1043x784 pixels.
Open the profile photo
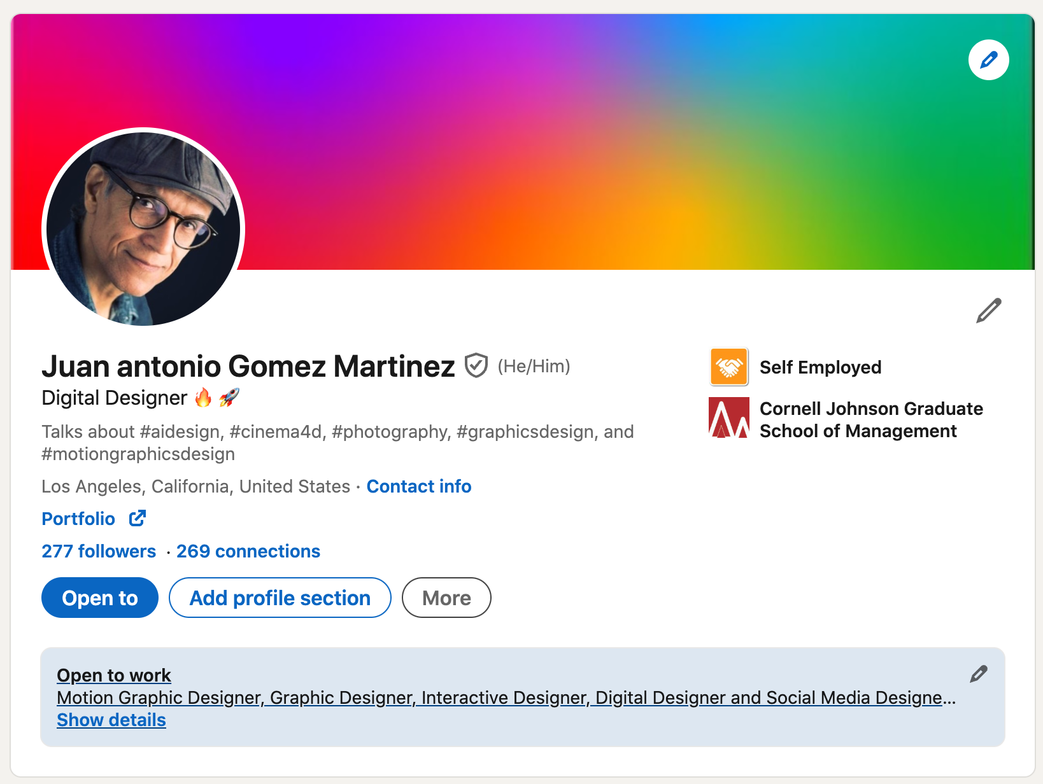tap(144, 228)
